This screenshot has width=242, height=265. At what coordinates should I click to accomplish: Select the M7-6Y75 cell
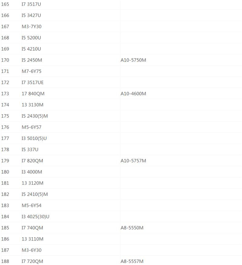pyautogui.click(x=31, y=71)
